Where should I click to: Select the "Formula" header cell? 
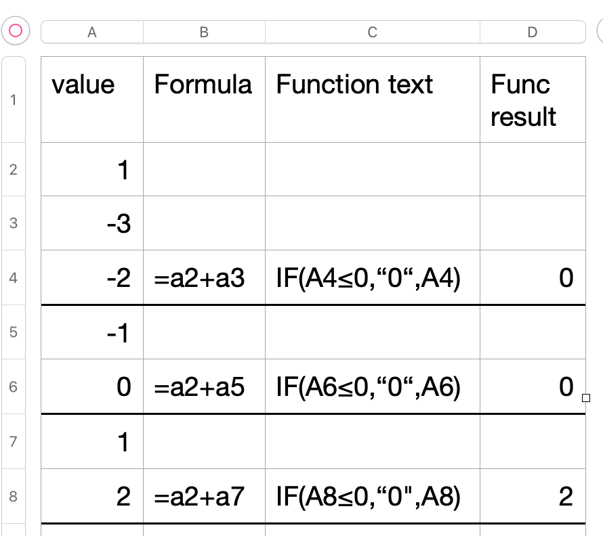click(x=204, y=99)
